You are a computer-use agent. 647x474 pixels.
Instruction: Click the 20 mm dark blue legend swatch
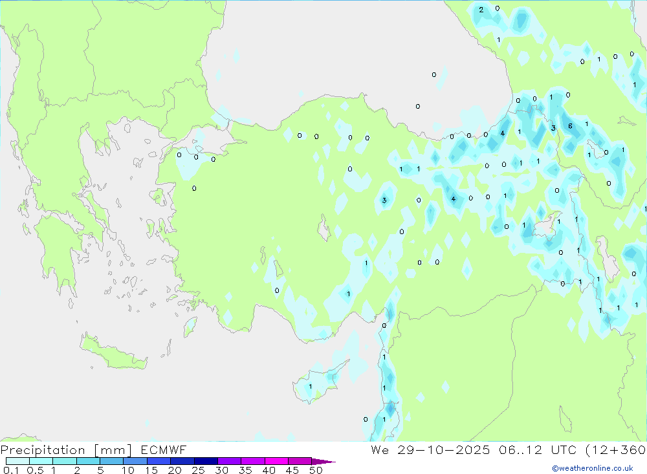pos(182,461)
